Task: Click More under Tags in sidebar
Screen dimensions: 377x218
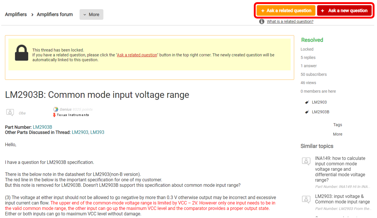Action: pos(338,134)
